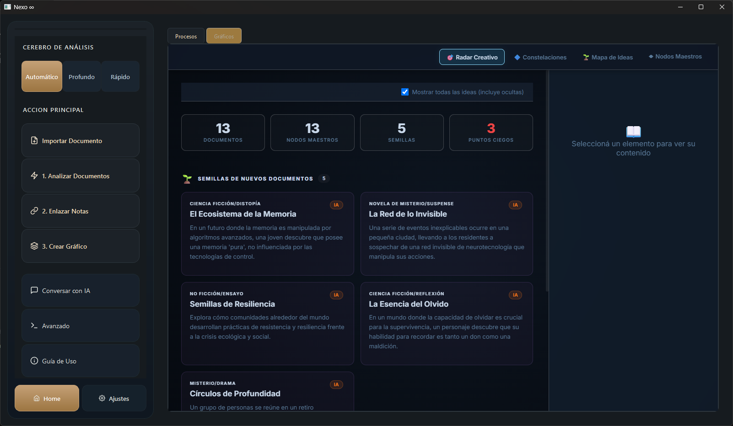Viewport: 733px width, 426px height.
Task: Click the gear icon on the Ajustes button
Action: [x=102, y=398]
